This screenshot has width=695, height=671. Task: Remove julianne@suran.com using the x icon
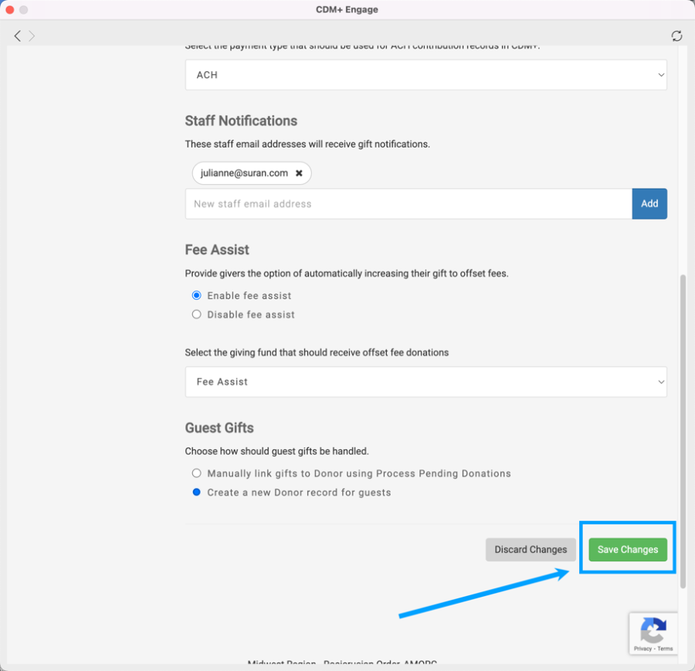(299, 173)
